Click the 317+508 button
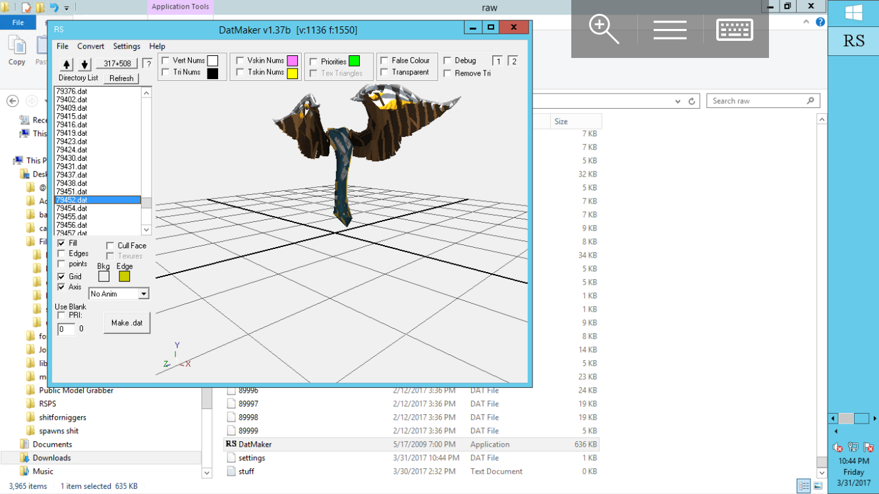This screenshot has height=494, width=879. coord(117,64)
